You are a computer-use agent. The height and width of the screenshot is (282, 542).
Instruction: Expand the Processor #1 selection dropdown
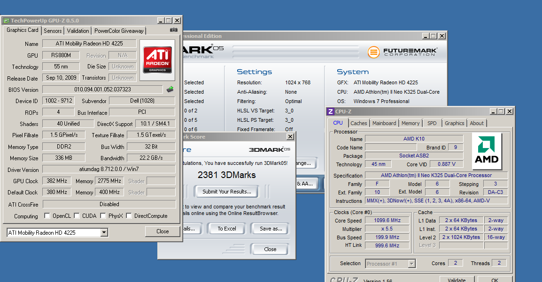411,264
